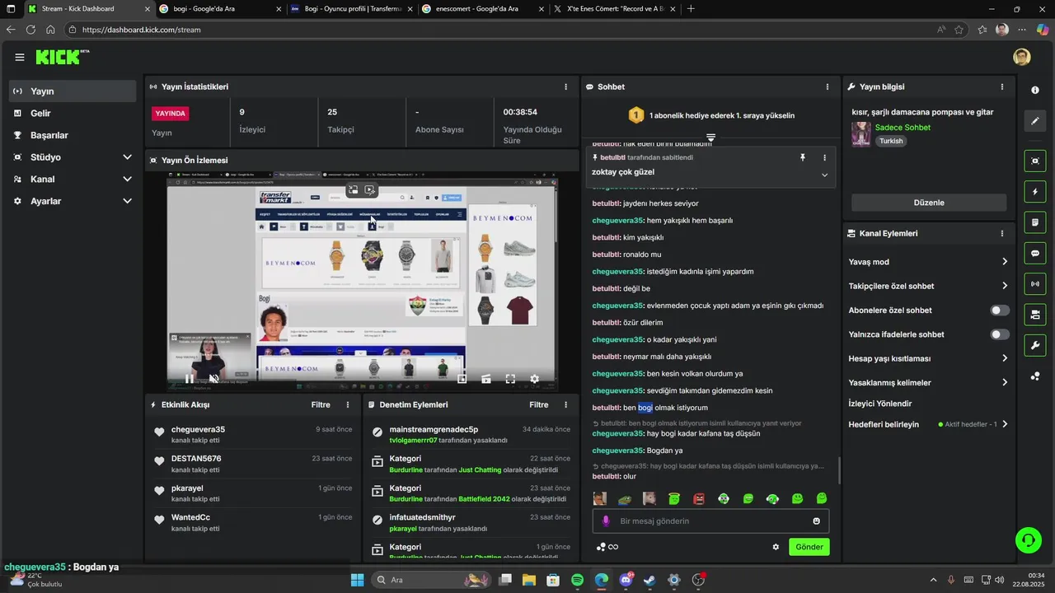Viewport: 1055px width, 593px height.
Task: Toggle picture-in-picture on the stream preview
Action: click(462, 379)
